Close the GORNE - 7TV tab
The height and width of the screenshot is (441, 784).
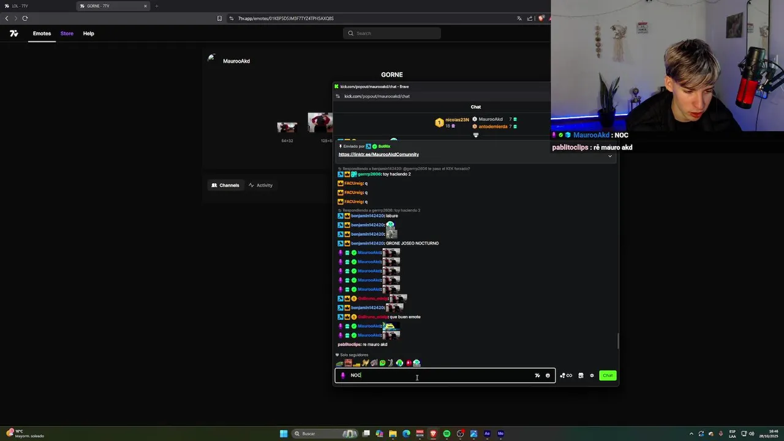[x=145, y=6]
